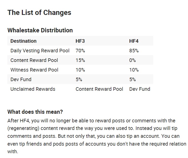
Task: Select 'Daily Vesting Reward Pool' row label
Action: [x=40, y=51]
